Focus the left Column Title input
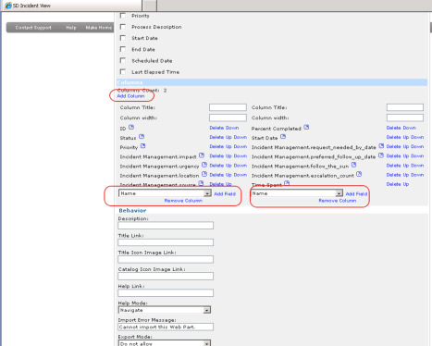432x346 pixels. 228,107
